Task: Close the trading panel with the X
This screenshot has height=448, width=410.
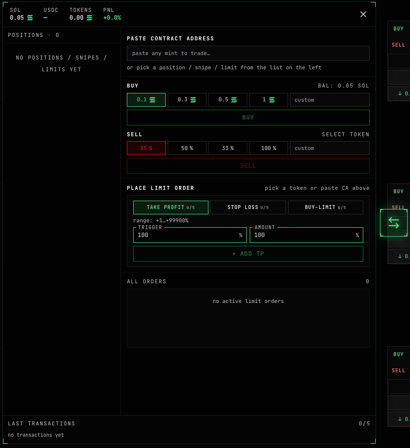Action: click(363, 14)
